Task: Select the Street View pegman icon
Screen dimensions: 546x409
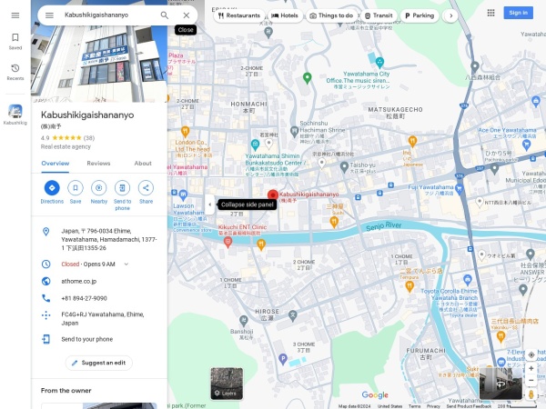Action: pyautogui.click(x=531, y=394)
